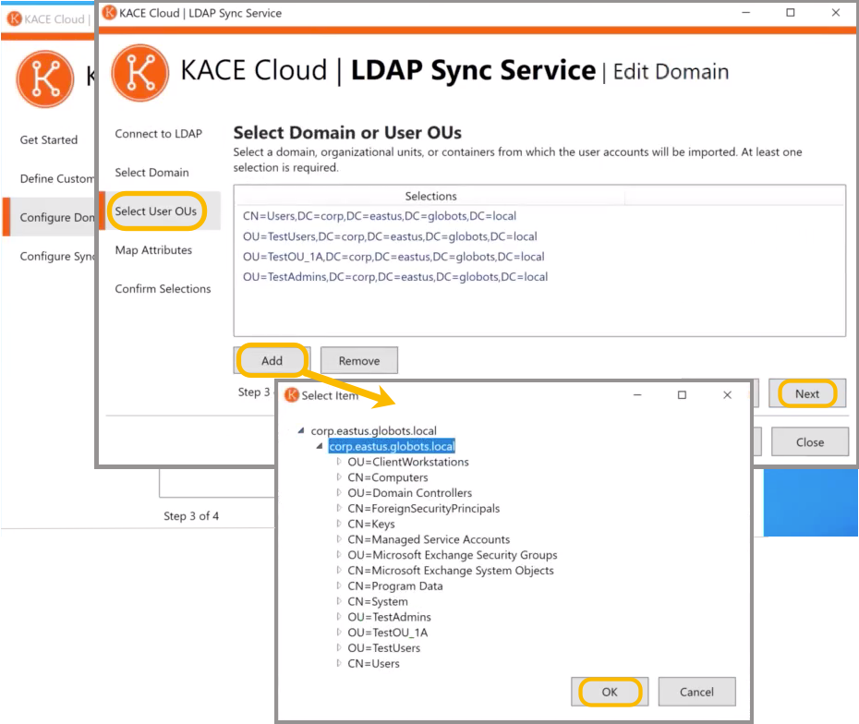Image resolution: width=859 pixels, height=724 pixels.
Task: Select the OU=TestUsers entry in Selections list
Action: 390,236
